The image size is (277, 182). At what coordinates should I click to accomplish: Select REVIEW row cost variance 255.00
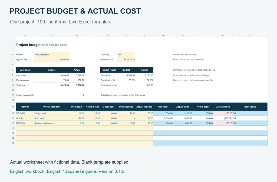coord(223,123)
